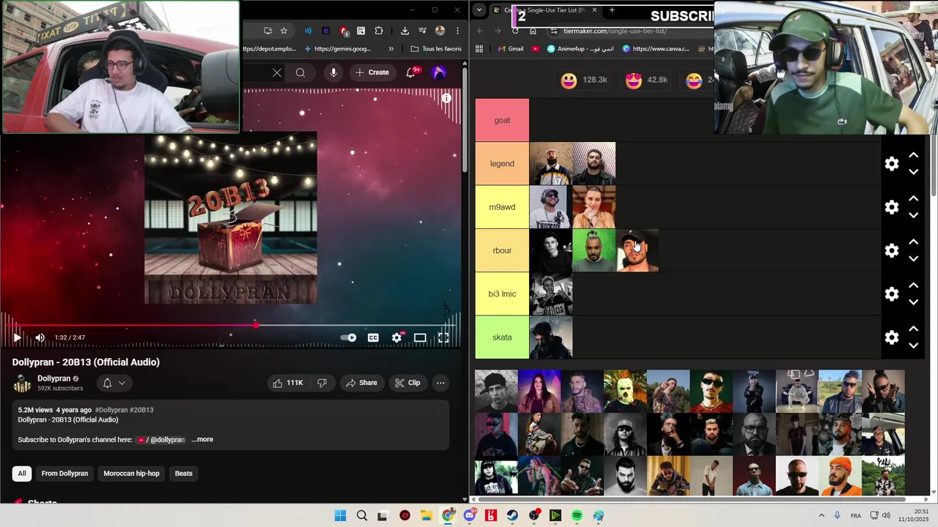The height and width of the screenshot is (527, 938).
Task: Toggle closed captions on the video
Action: click(x=373, y=337)
